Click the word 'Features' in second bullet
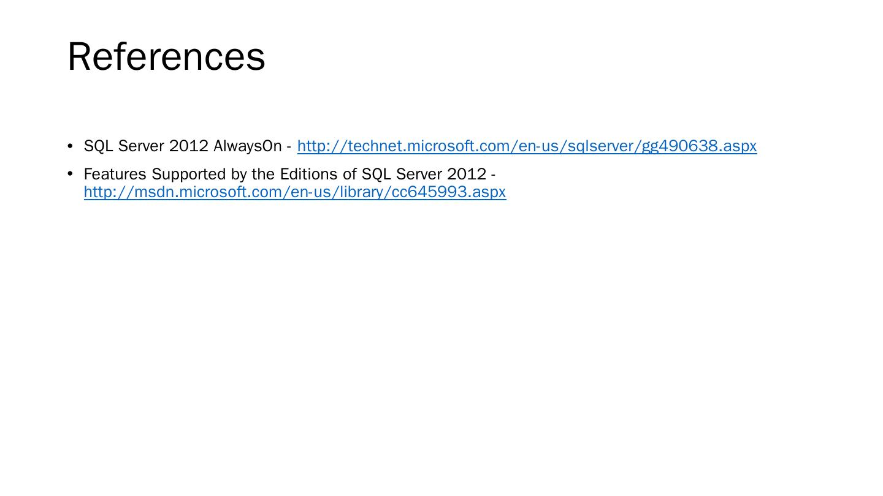The height and width of the screenshot is (496, 883). 115,175
